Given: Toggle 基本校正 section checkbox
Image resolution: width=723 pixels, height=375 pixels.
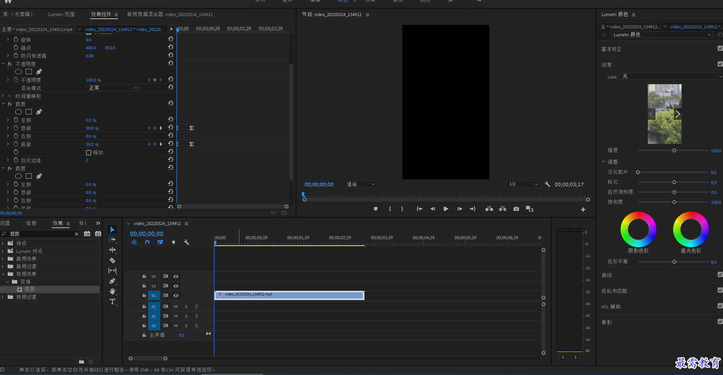Looking at the screenshot, I should click(x=720, y=48).
